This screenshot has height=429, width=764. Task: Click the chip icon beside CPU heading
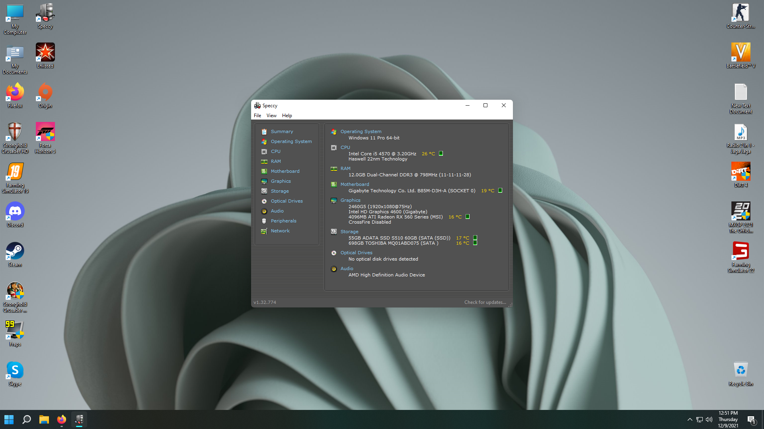(333, 148)
